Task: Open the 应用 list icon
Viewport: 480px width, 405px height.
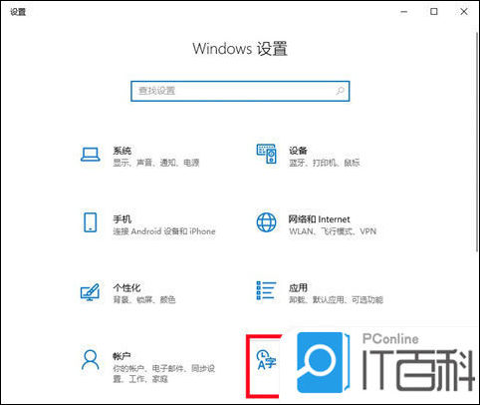Action: (x=266, y=290)
